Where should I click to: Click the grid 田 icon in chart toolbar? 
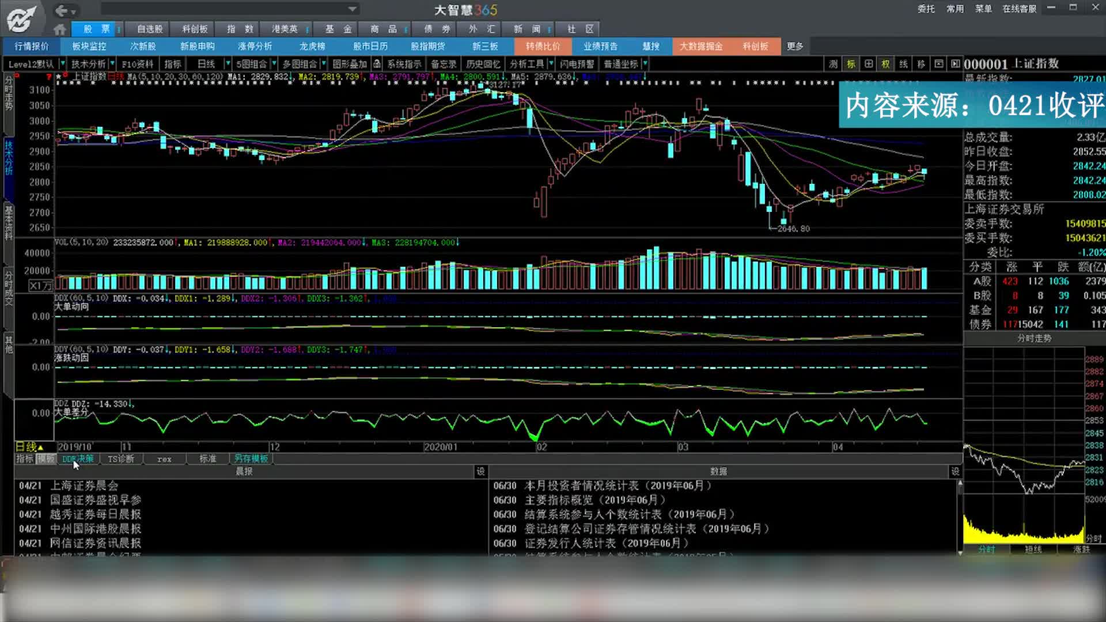pyautogui.click(x=869, y=64)
